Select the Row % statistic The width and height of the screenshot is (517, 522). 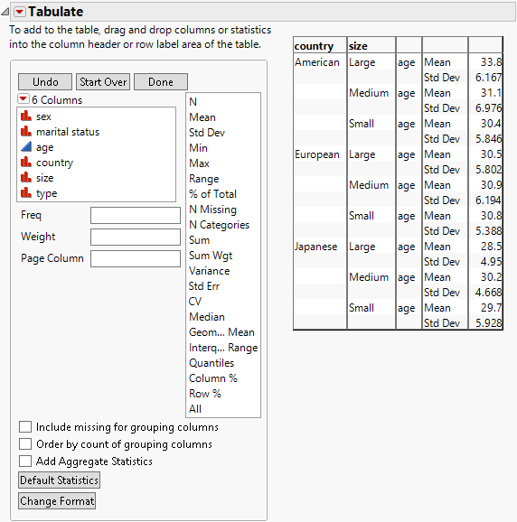pyautogui.click(x=205, y=394)
